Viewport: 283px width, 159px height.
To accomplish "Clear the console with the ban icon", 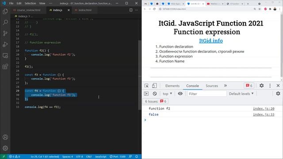I will click(155, 94).
